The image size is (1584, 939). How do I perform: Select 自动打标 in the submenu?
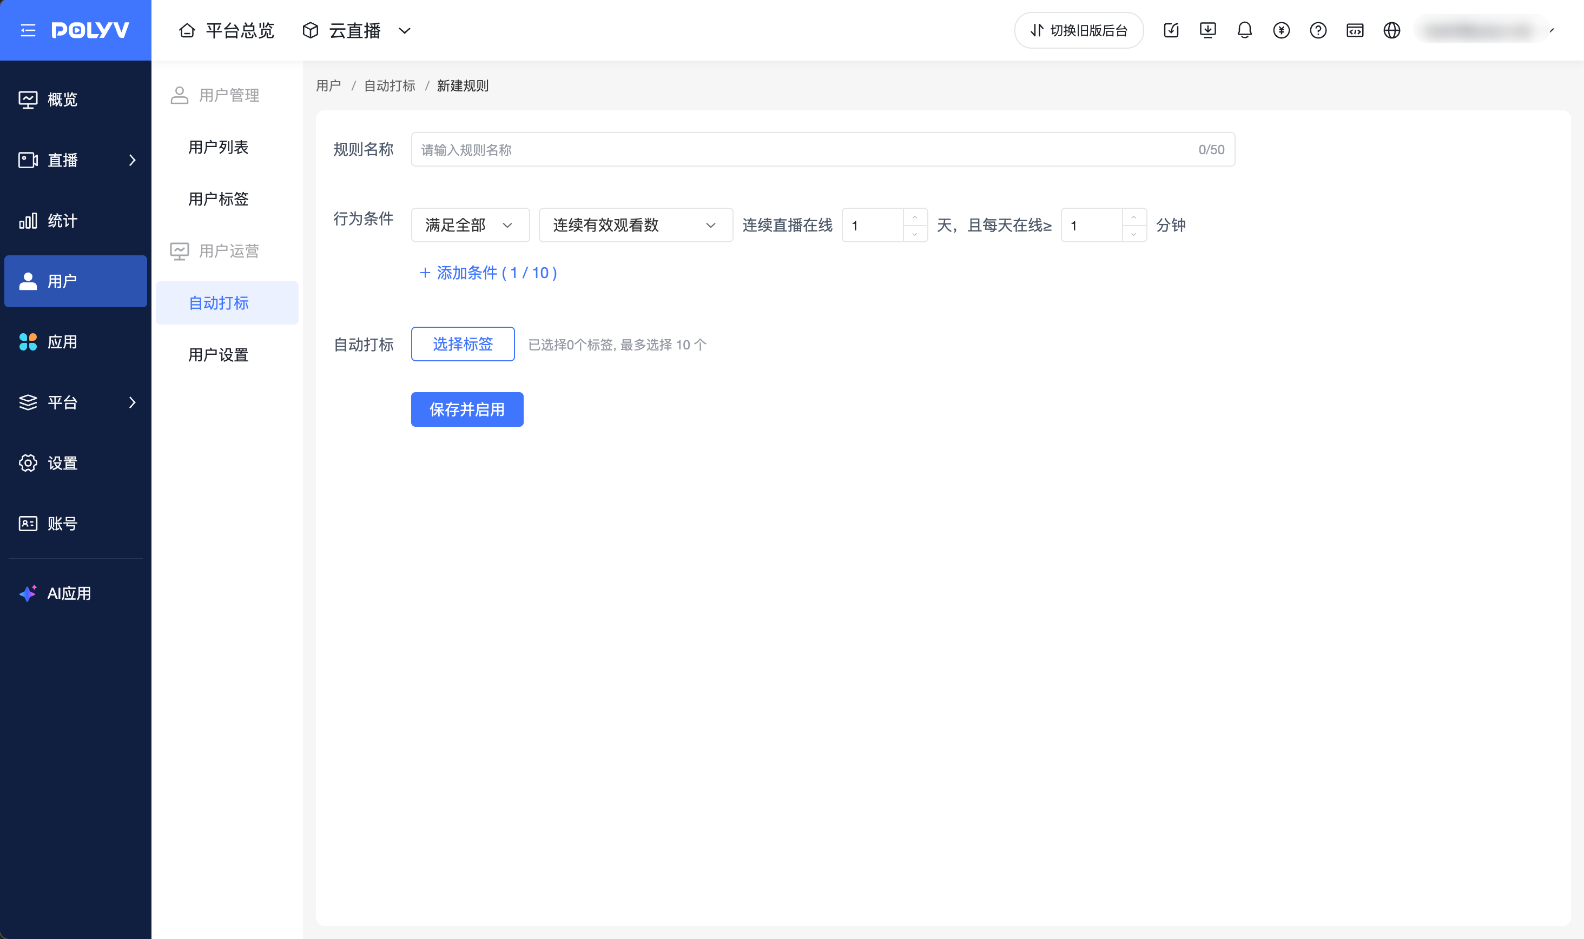227,303
